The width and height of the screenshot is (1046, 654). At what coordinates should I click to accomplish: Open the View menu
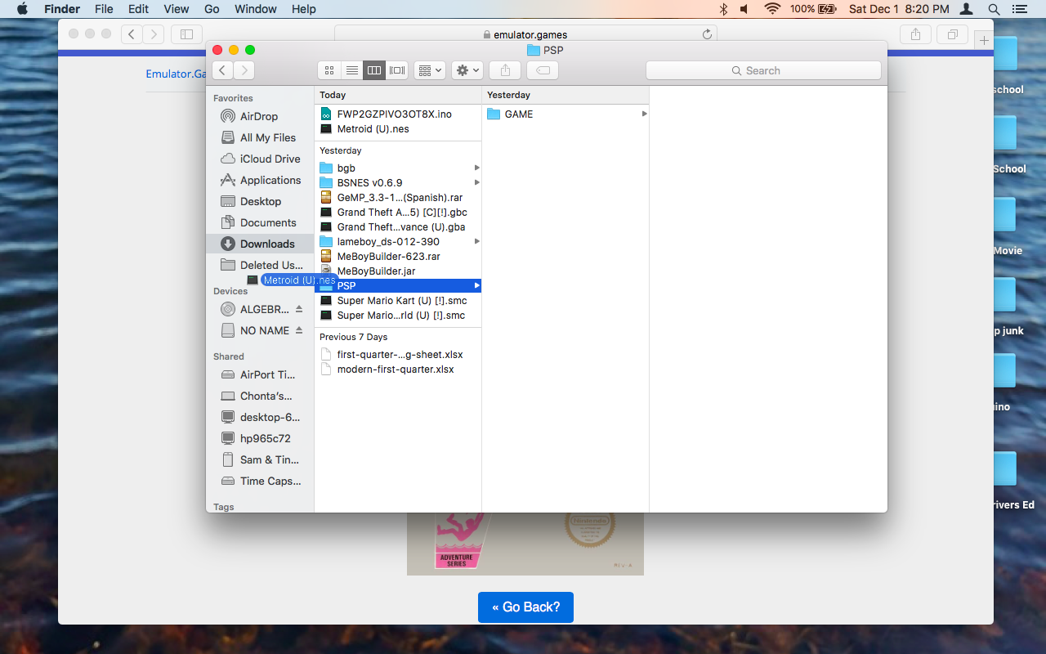tap(177, 9)
